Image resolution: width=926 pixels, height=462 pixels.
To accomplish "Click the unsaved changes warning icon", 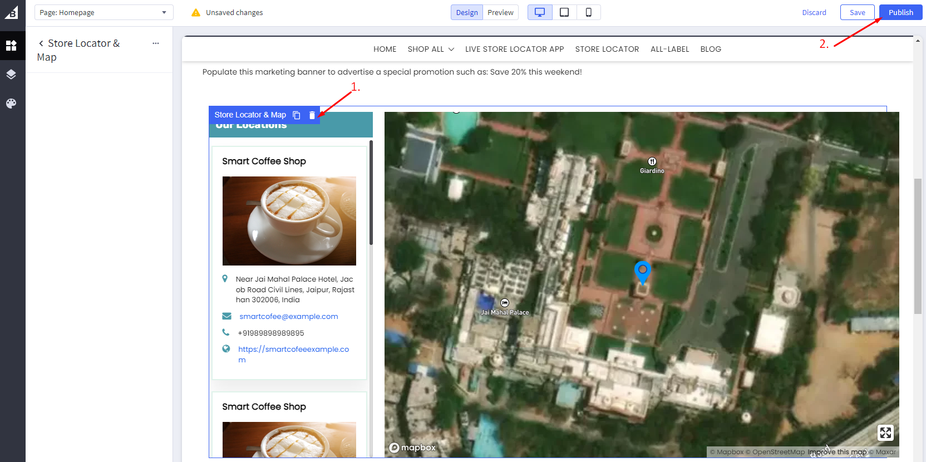I will [196, 12].
